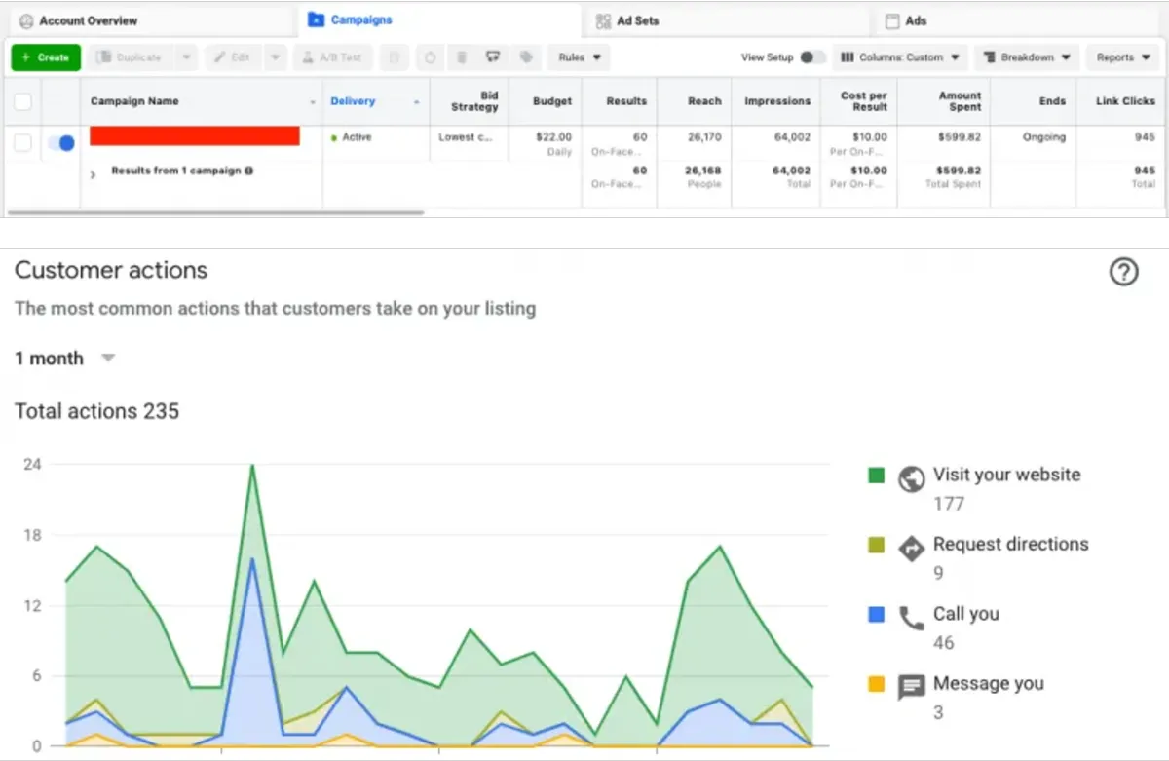Click the tag icon in the campaigns toolbar
The width and height of the screenshot is (1169, 761).
(526, 57)
